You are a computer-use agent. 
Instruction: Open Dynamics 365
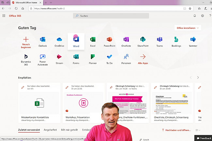point(26,60)
